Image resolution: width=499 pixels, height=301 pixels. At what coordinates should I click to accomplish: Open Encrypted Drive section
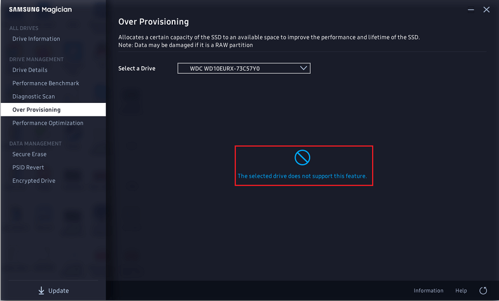tap(34, 181)
